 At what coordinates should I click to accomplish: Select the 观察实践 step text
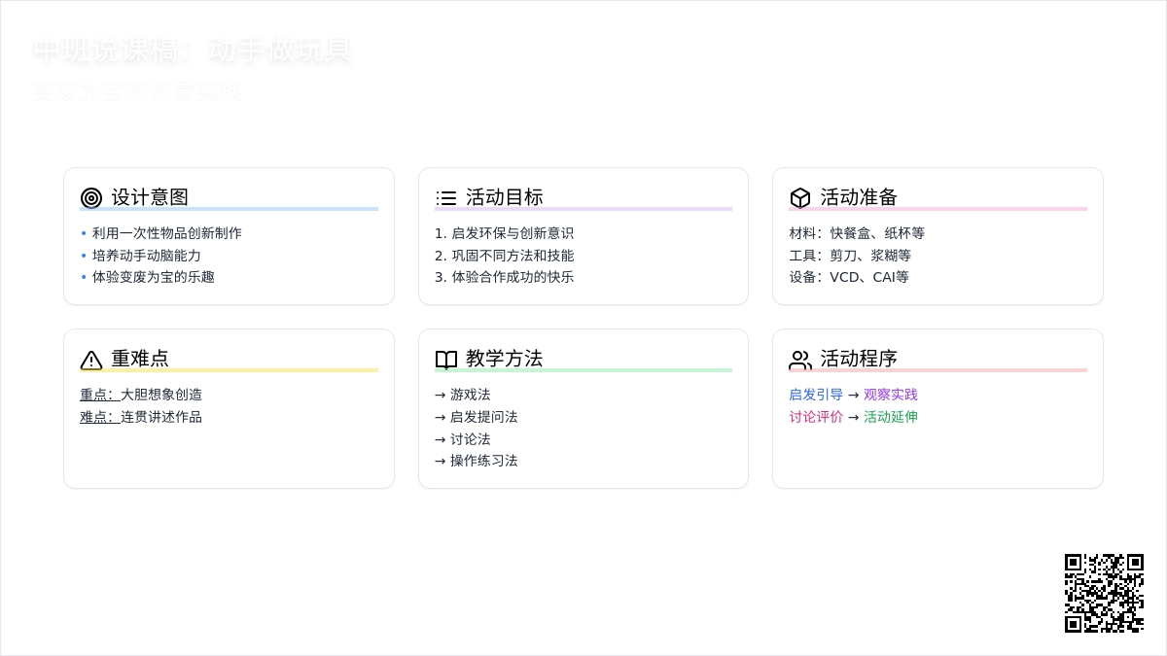891,395
